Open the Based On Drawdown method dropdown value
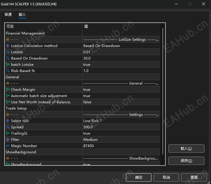The width and height of the screenshot is (211, 184). pyautogui.click(x=121, y=46)
